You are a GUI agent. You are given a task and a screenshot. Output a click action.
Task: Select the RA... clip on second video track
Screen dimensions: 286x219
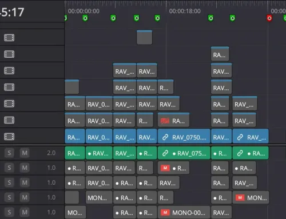coord(220,54)
